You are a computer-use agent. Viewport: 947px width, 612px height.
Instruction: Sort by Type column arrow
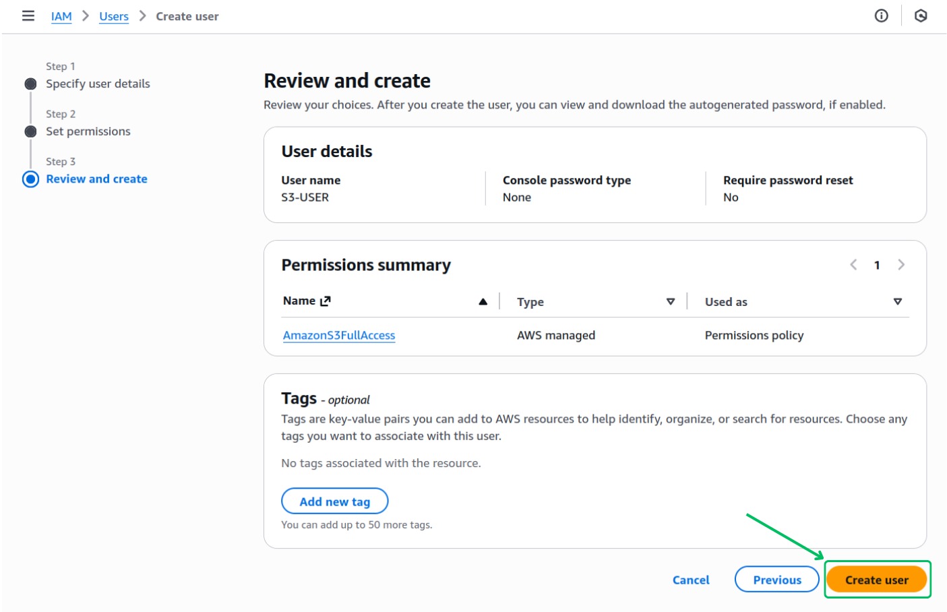coord(671,301)
